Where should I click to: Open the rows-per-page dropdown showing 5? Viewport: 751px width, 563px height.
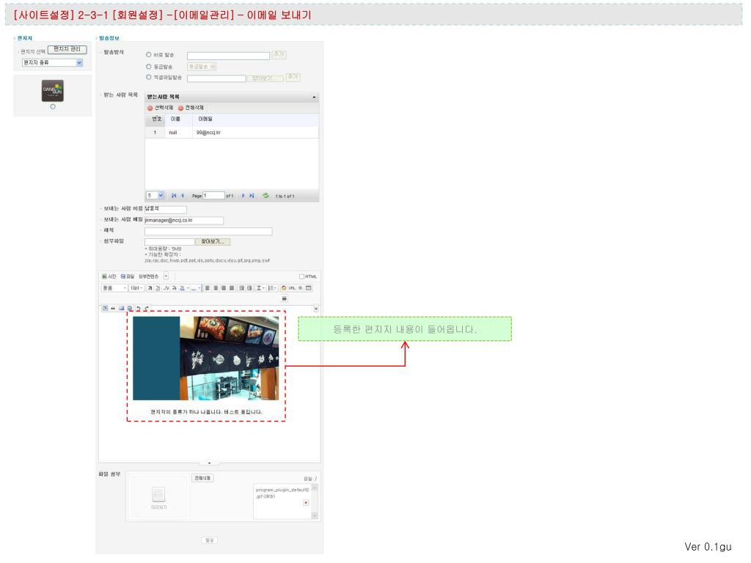click(x=155, y=195)
